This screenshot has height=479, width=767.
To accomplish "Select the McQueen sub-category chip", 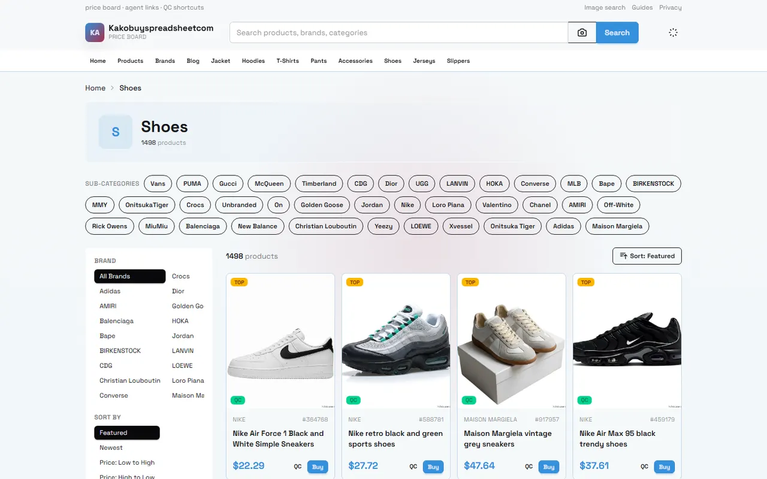I will pos(269,184).
